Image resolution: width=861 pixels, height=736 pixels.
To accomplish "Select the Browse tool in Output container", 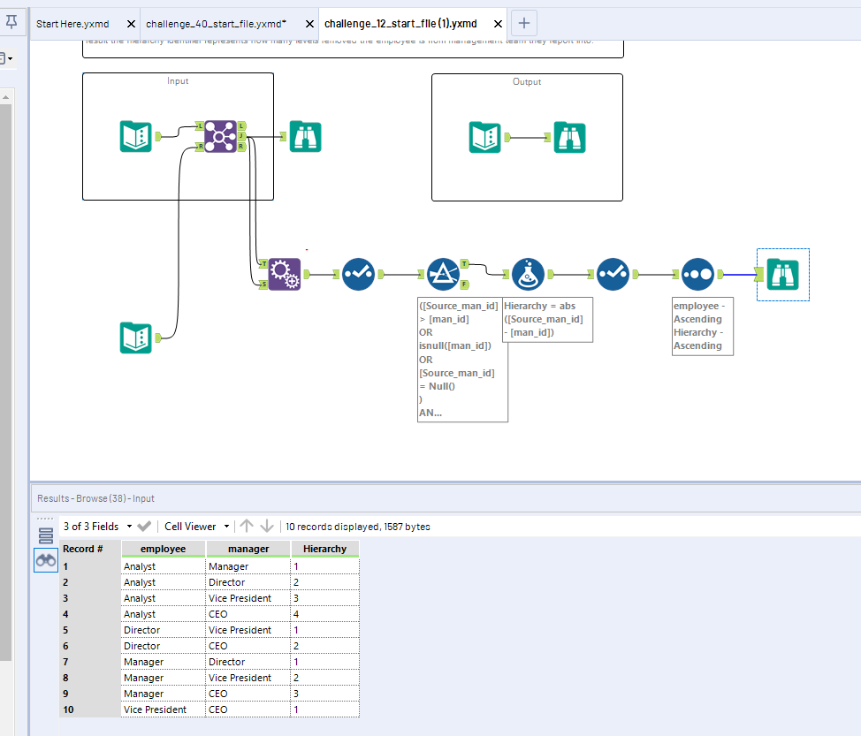I will click(570, 137).
